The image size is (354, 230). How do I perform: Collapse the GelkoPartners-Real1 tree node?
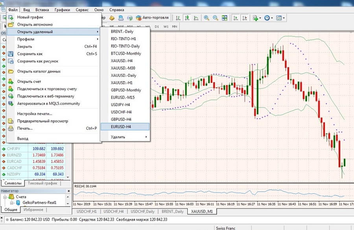12,203
